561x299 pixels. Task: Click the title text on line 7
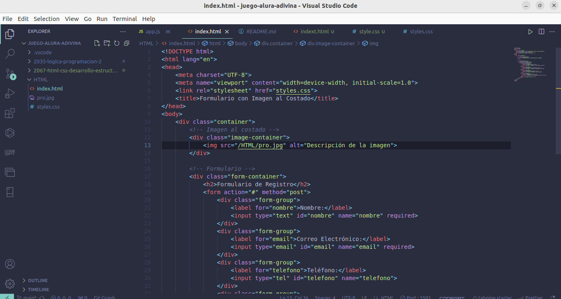tap(255, 98)
